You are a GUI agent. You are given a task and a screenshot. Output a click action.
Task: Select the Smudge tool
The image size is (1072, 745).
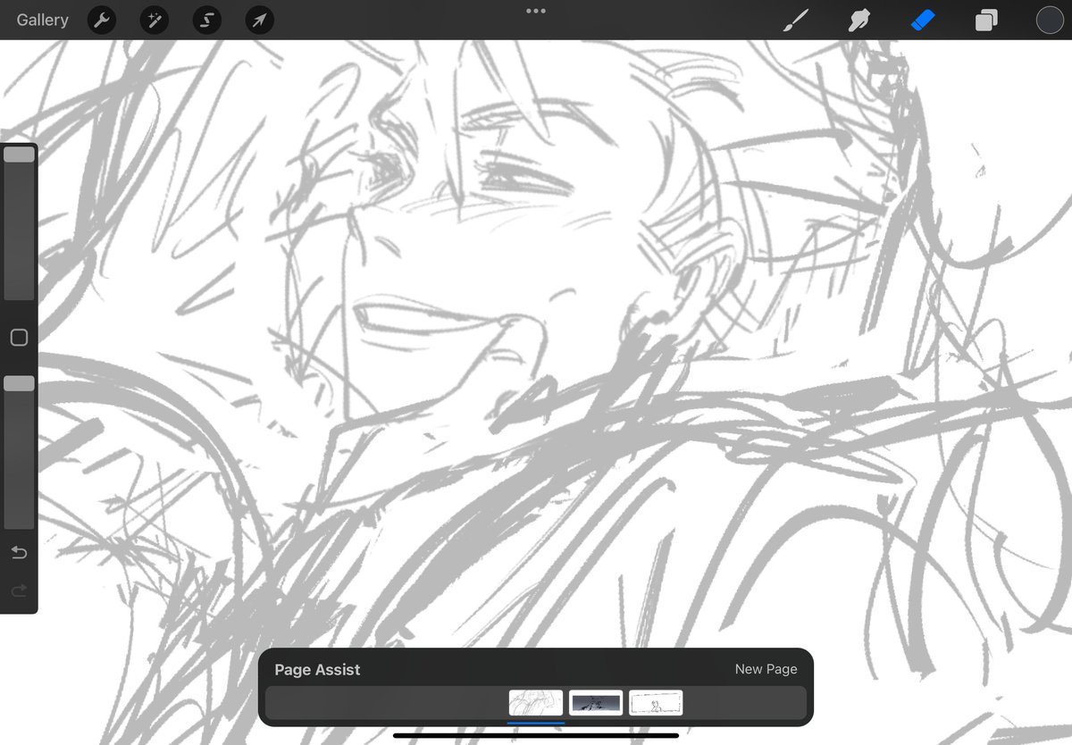[859, 20]
